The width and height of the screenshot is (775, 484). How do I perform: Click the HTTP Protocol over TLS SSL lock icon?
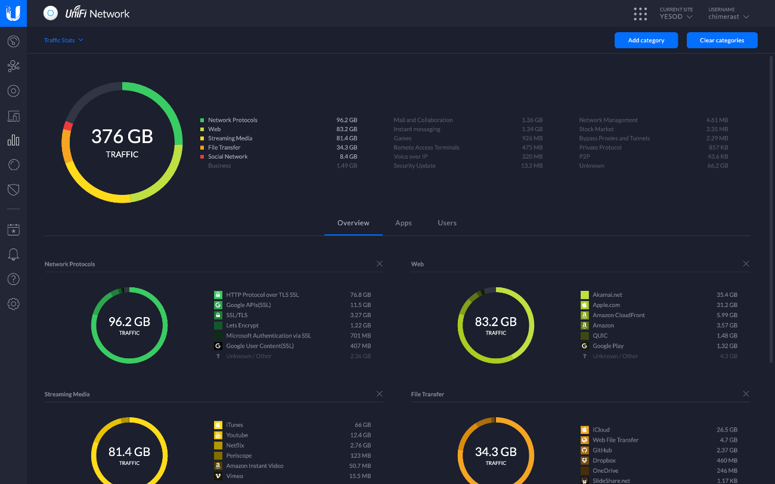(x=218, y=295)
